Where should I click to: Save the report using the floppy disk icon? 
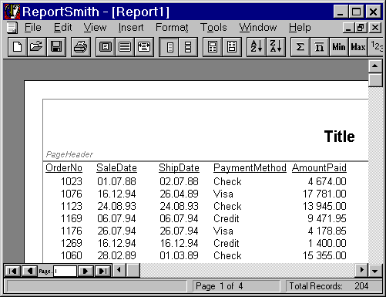56,47
